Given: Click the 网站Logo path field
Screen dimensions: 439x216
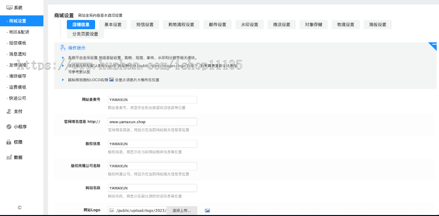Looking at the screenshot, I should pyautogui.click(x=137, y=211).
